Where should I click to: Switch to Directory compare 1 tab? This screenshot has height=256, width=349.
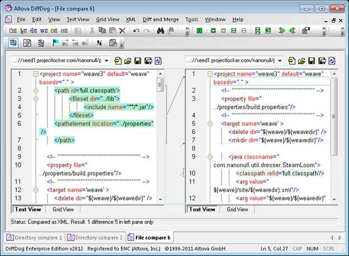(34, 238)
